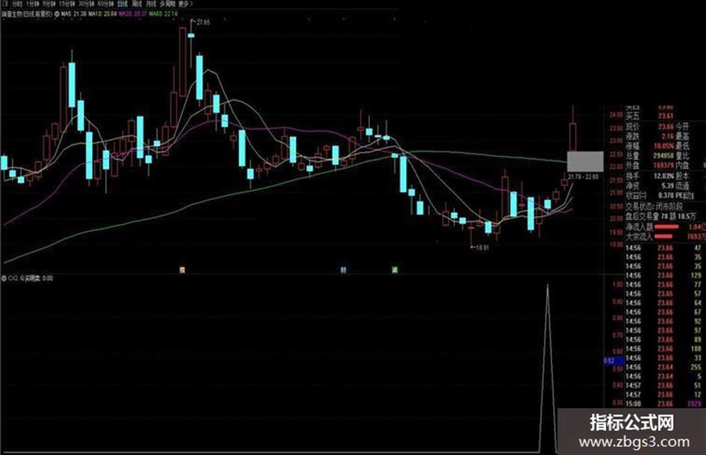
Task: Click the CJQ indicator settings icon
Action: [4, 279]
